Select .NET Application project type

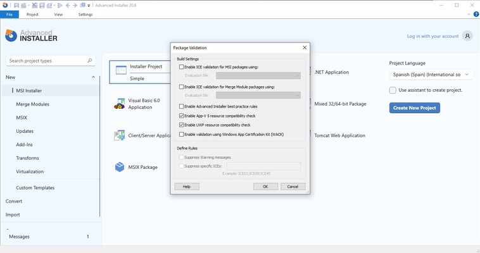332,72
